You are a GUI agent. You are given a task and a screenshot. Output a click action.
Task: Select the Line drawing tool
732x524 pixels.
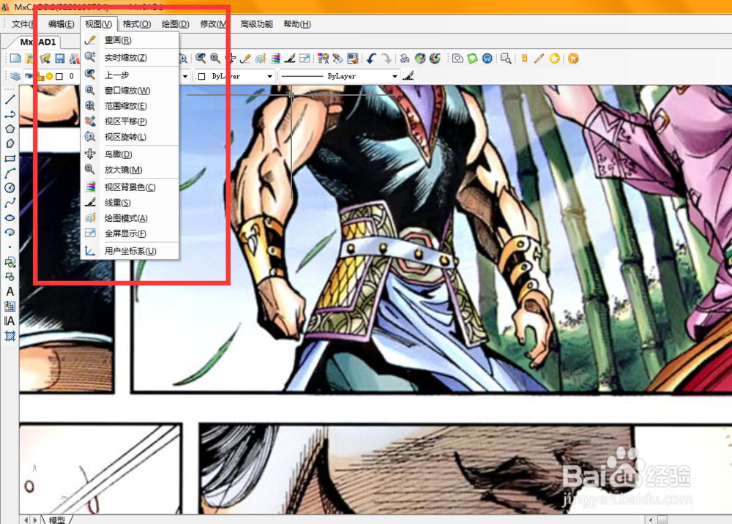point(10,100)
